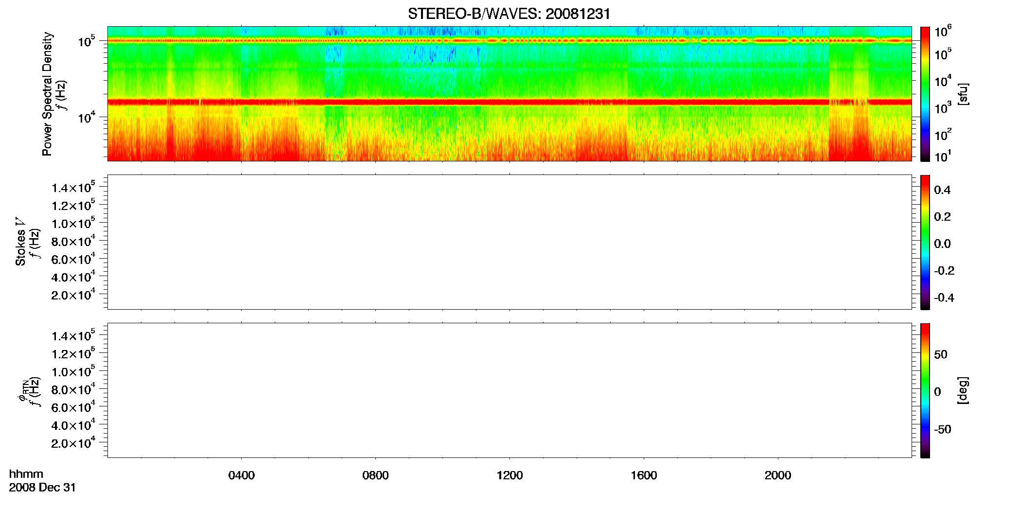Click the [sfu] unit label
The width and height of the screenshot is (1019, 525).
coord(963,94)
